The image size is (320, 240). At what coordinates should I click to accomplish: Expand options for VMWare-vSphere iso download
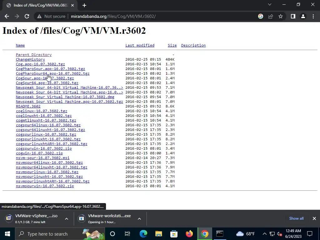[67, 219]
